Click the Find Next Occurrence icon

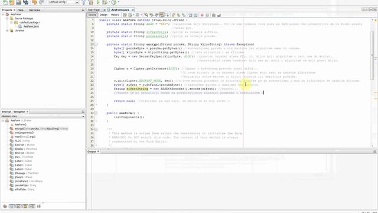(157, 15)
